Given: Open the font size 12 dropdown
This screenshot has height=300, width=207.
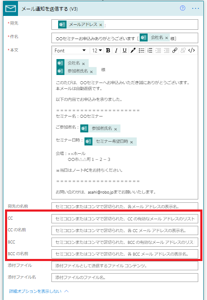Looking at the screenshot, I should [97, 51].
